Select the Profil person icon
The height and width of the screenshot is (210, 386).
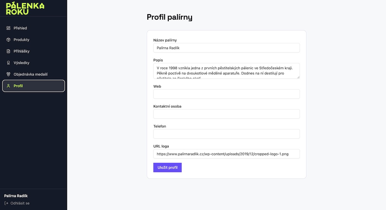pos(8,86)
